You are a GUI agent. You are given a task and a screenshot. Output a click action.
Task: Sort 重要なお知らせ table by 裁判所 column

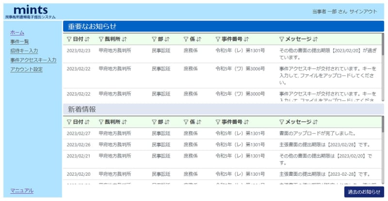pos(125,39)
